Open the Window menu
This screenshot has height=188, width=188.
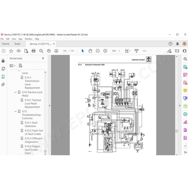pyautogui.click(x=28, y=39)
